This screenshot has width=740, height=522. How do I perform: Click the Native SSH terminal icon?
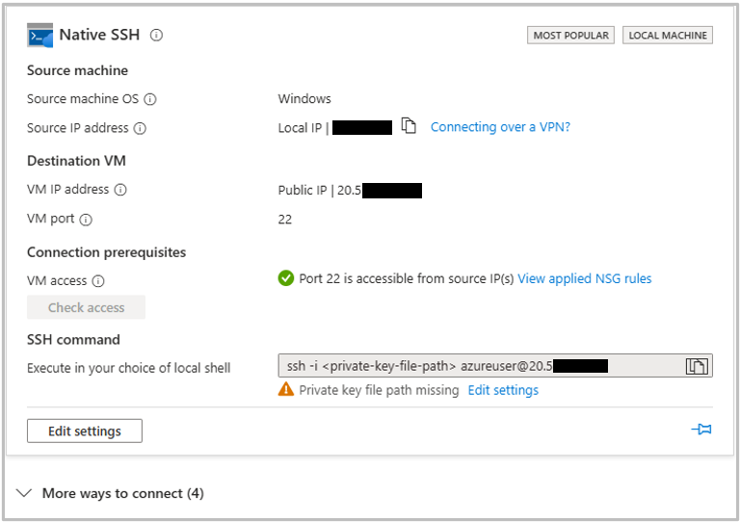pos(40,36)
